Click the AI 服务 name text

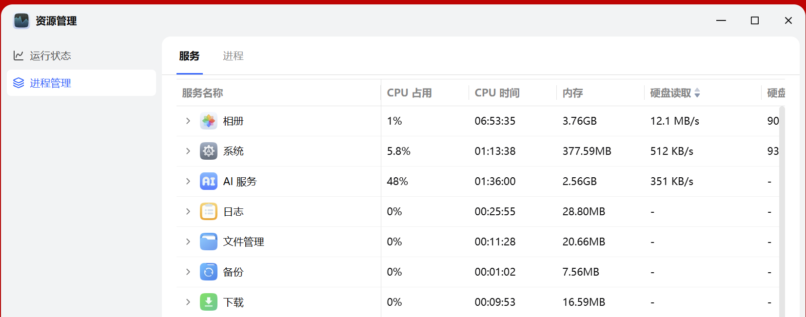240,181
